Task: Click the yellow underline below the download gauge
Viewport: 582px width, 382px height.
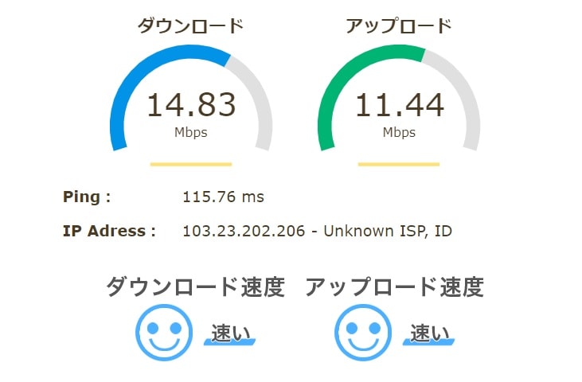Action: click(x=191, y=164)
